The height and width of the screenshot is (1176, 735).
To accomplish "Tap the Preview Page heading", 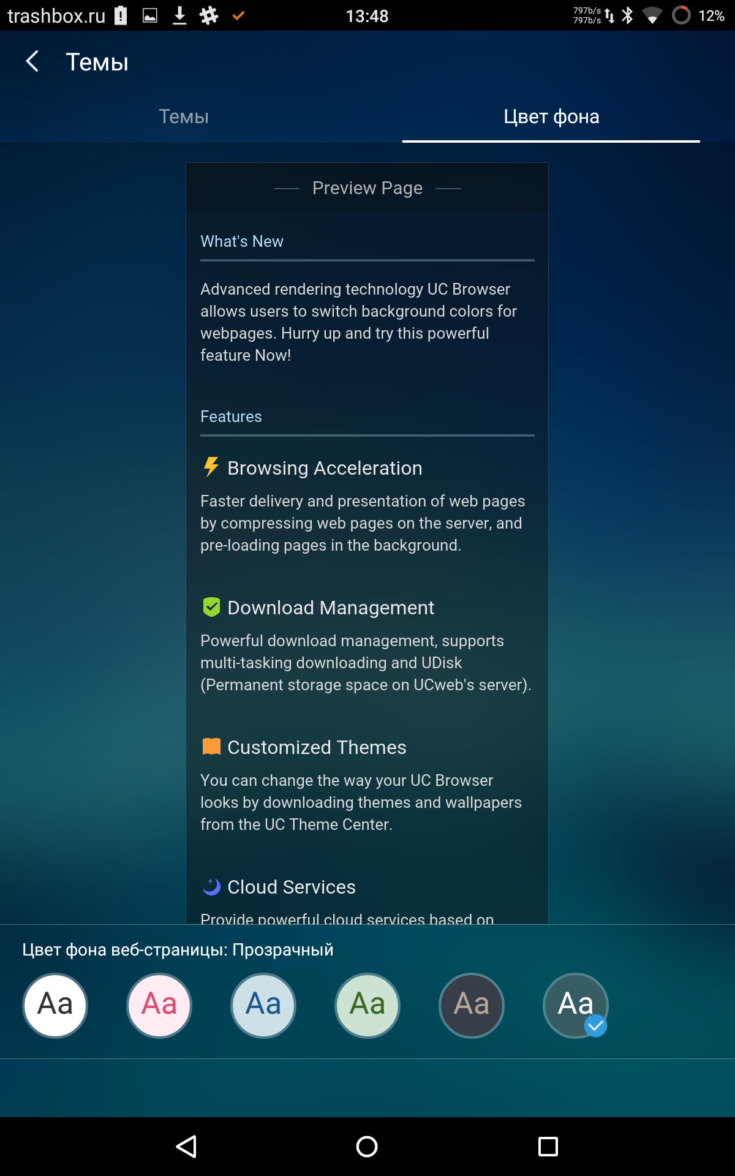I will pyautogui.click(x=367, y=188).
